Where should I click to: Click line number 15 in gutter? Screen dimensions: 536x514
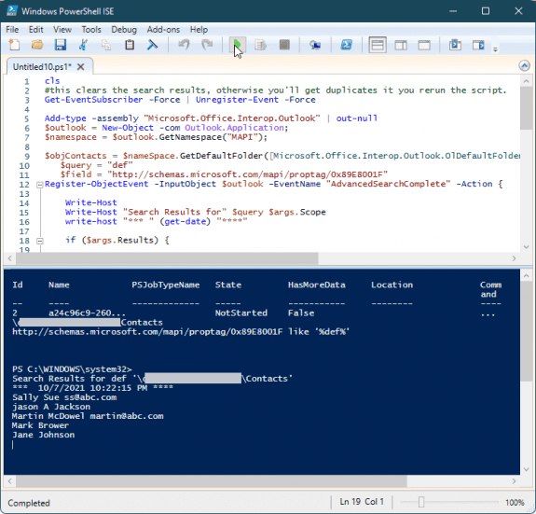tap(24, 213)
